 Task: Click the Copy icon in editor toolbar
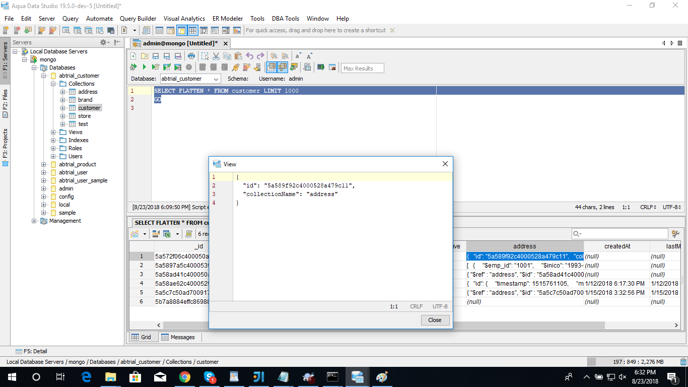(x=227, y=56)
